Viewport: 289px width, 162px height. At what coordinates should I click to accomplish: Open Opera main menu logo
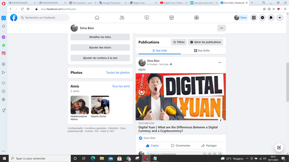coord(4,3)
